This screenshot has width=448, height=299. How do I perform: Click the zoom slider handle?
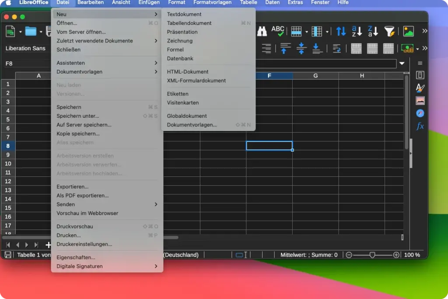(372, 255)
